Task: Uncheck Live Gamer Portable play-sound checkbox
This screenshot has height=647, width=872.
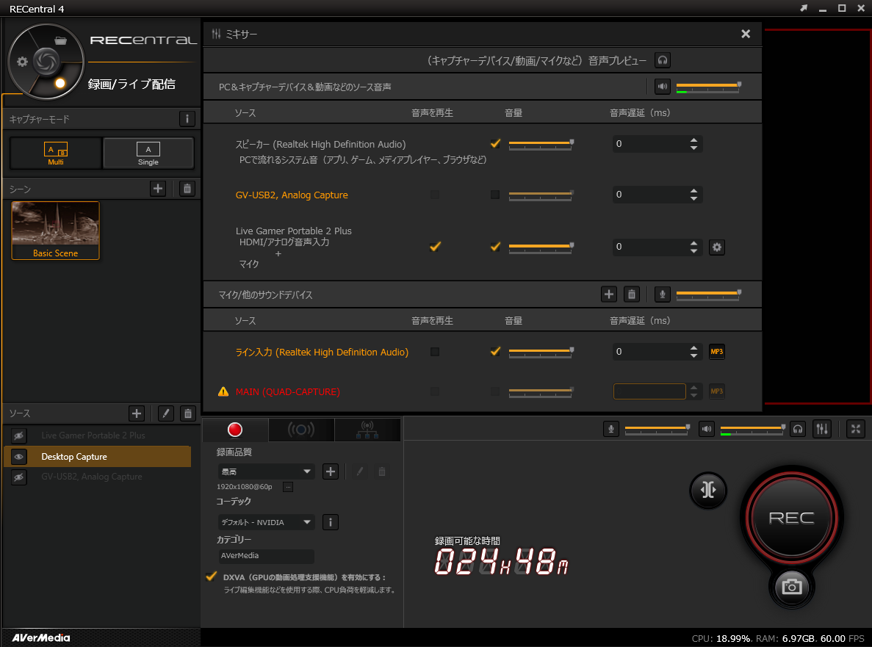Action: (435, 246)
